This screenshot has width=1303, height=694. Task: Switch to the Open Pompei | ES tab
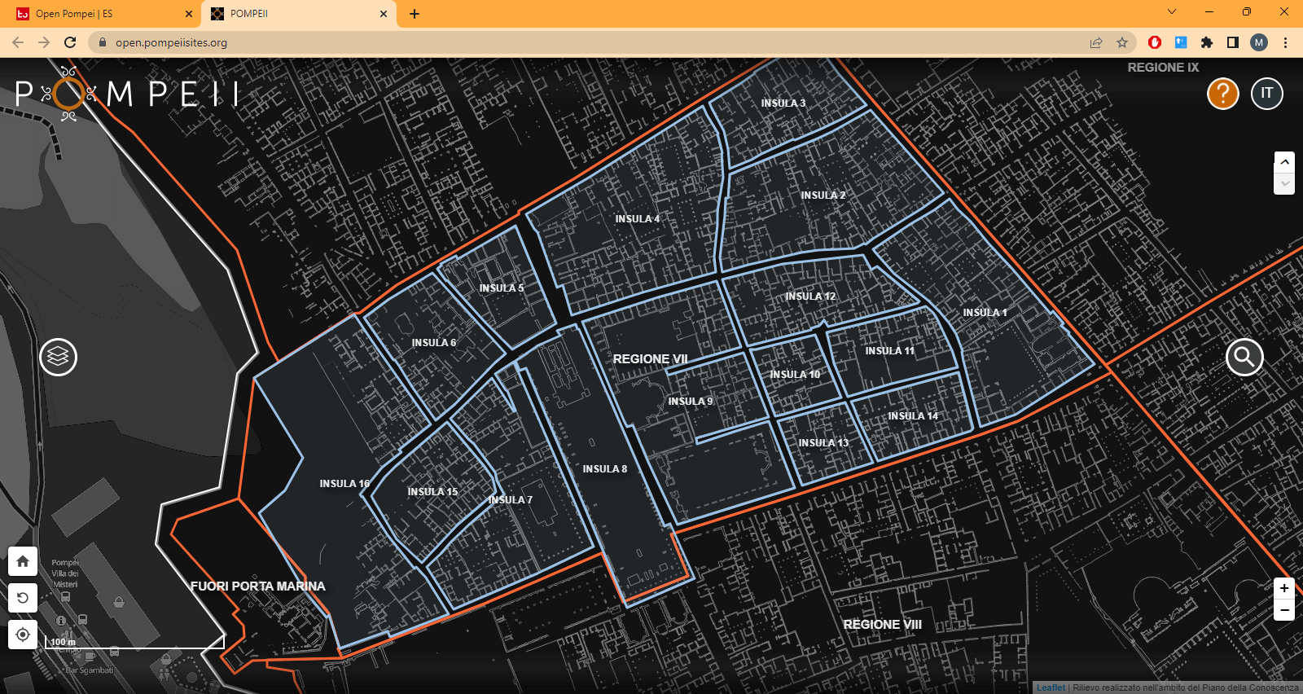(x=98, y=14)
